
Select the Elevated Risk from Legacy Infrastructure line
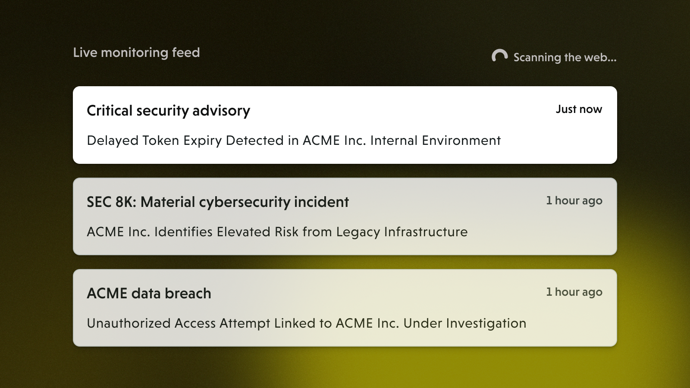pos(277,232)
